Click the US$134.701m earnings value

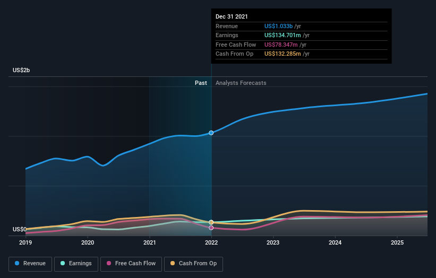click(283, 35)
